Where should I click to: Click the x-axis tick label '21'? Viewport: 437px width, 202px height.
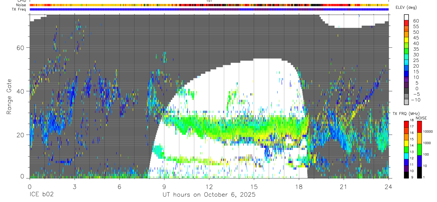pos(344,187)
